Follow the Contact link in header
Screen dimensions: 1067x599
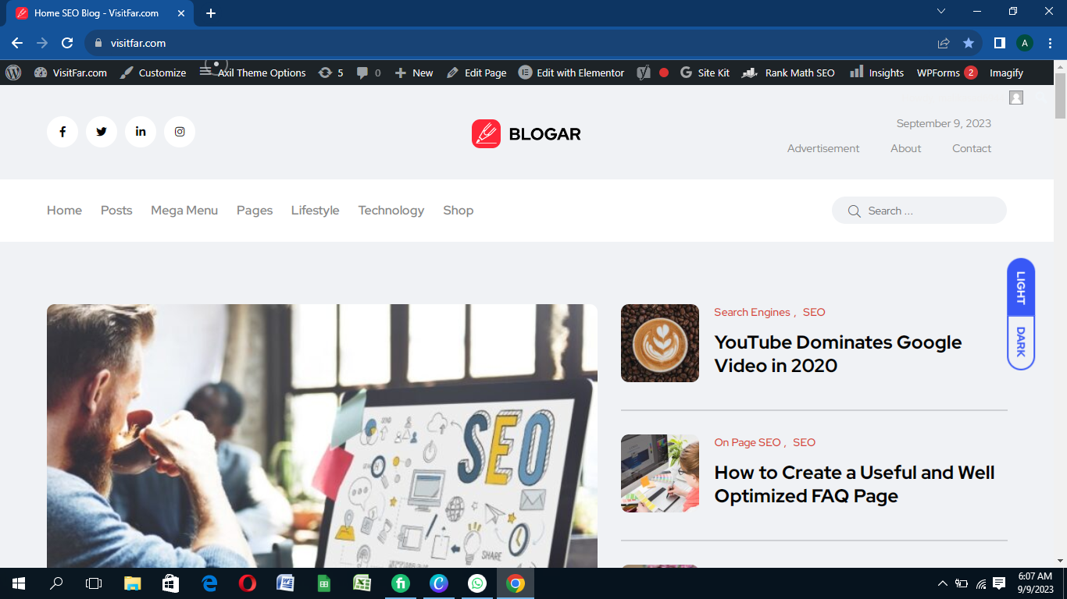point(971,148)
